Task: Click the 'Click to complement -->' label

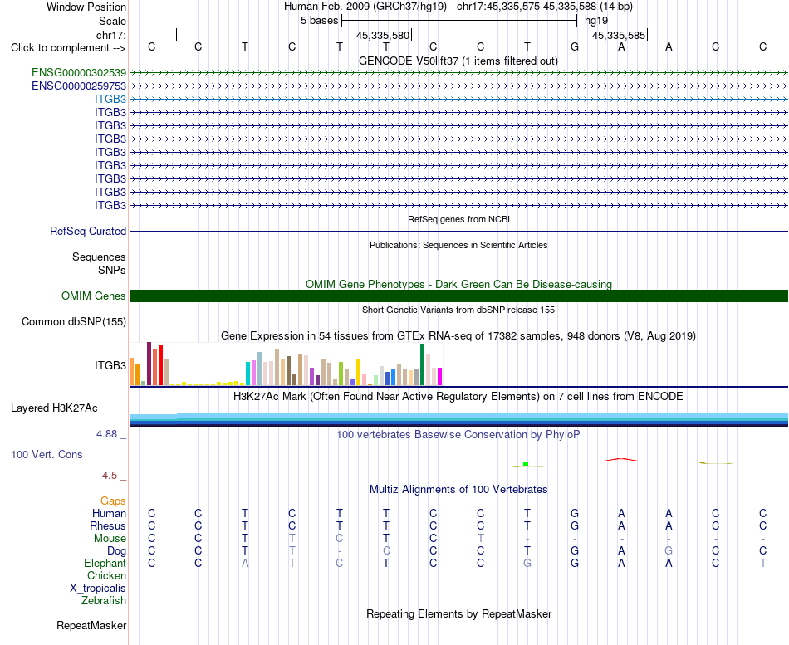Action: (x=68, y=48)
